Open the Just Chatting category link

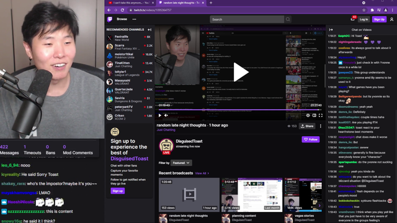pyautogui.click(x=166, y=130)
